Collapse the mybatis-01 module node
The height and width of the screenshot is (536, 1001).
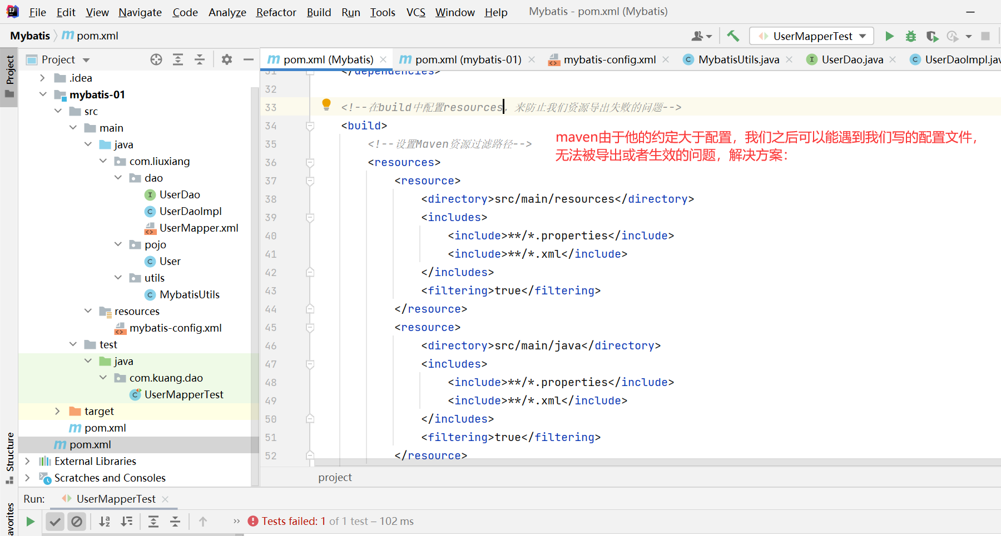[43, 94]
